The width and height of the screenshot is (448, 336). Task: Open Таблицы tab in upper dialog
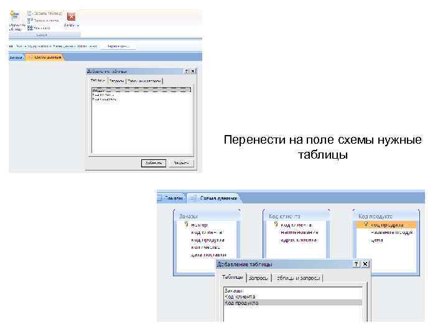click(x=98, y=80)
